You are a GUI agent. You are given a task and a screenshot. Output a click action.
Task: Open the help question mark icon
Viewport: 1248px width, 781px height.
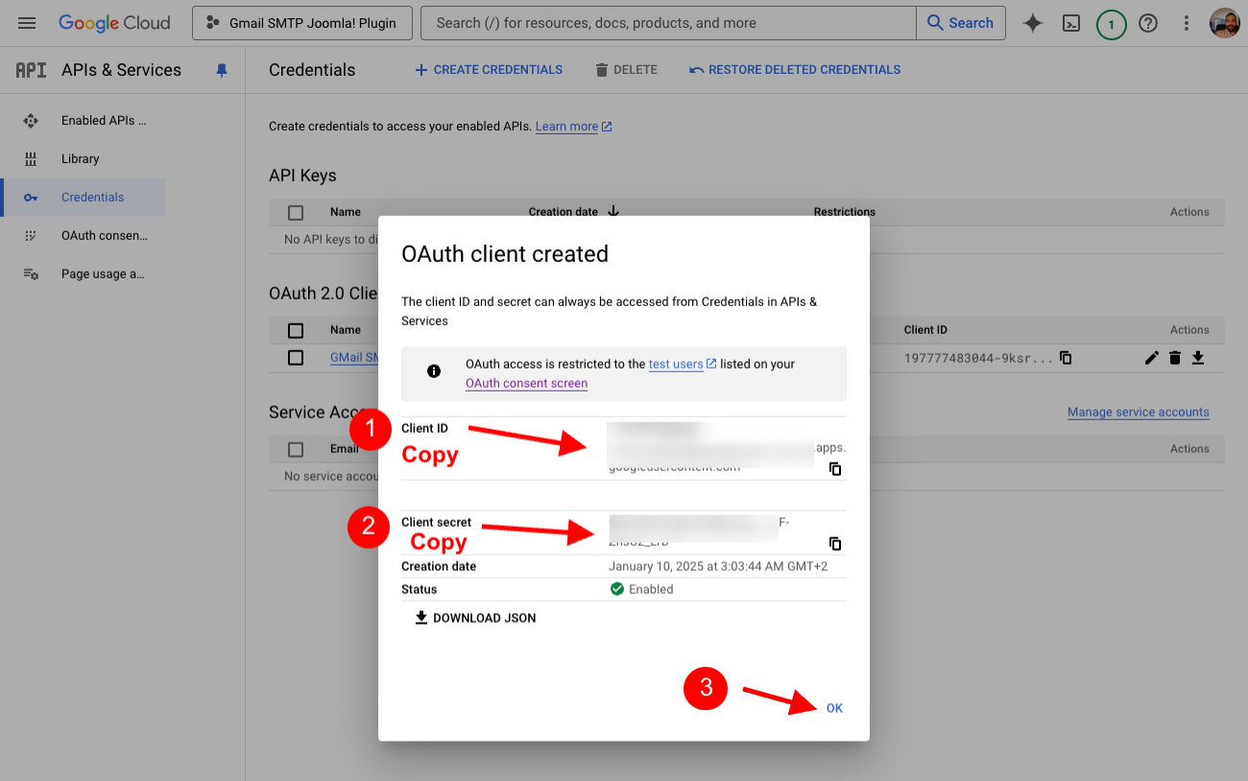point(1148,23)
